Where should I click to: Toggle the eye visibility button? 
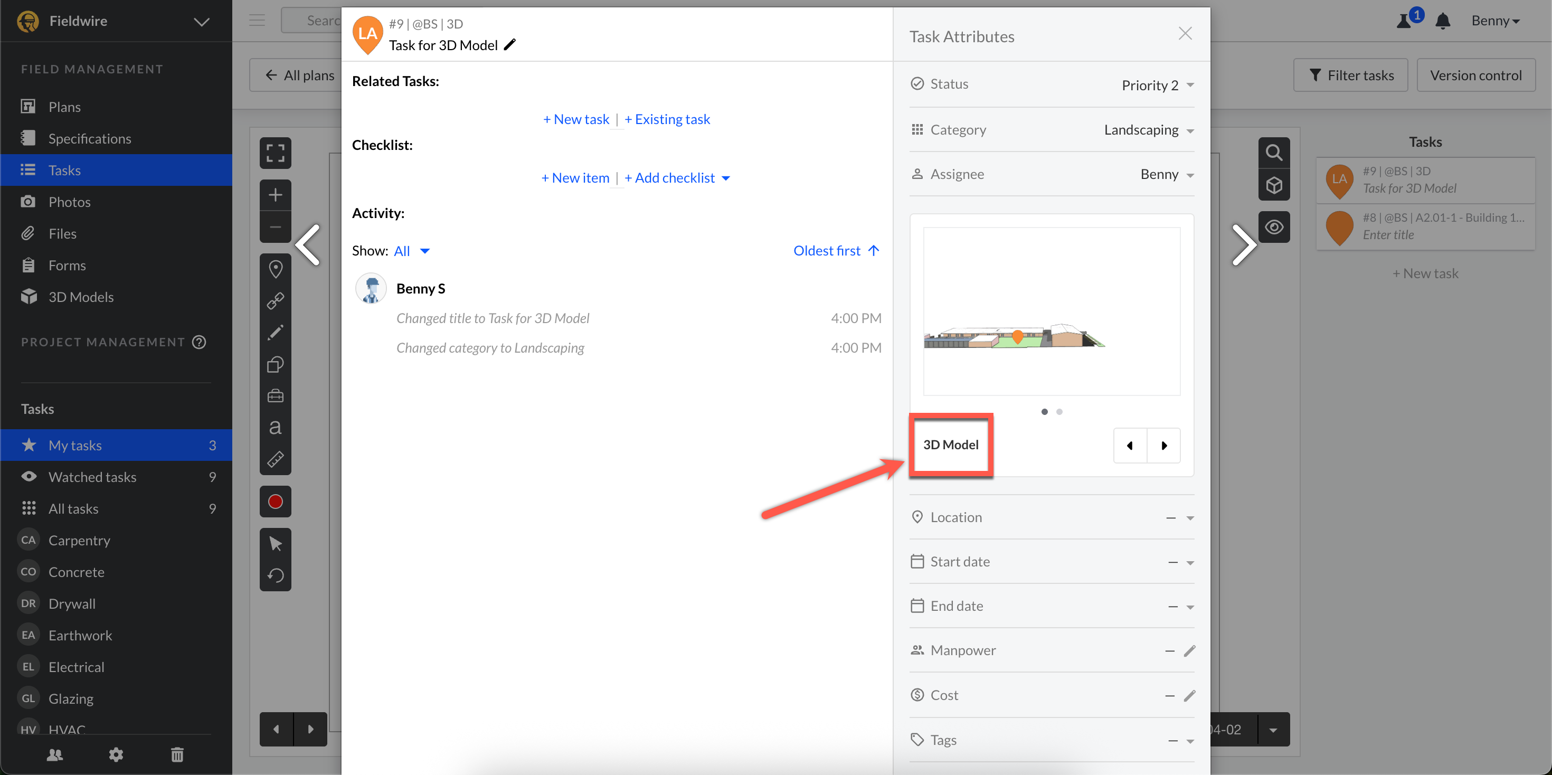[1274, 227]
